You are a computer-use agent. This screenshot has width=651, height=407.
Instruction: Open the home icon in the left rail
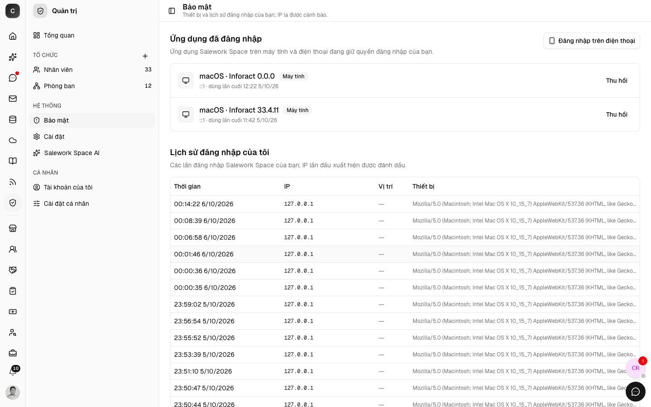coord(13,36)
